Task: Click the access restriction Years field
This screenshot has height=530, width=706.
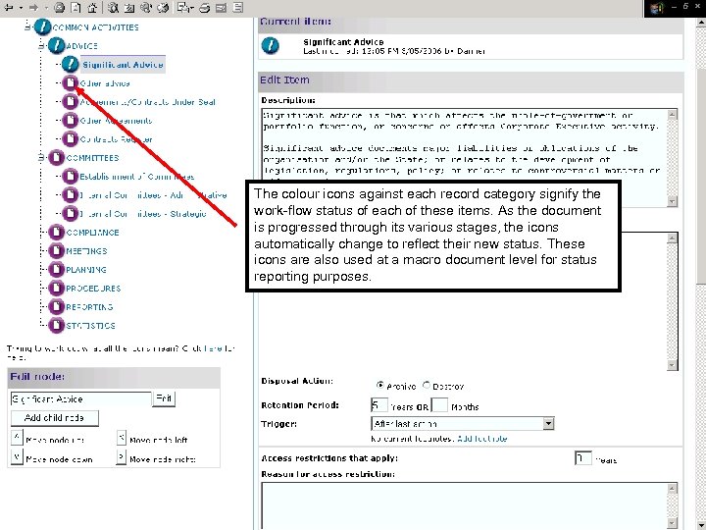Action: point(583,458)
